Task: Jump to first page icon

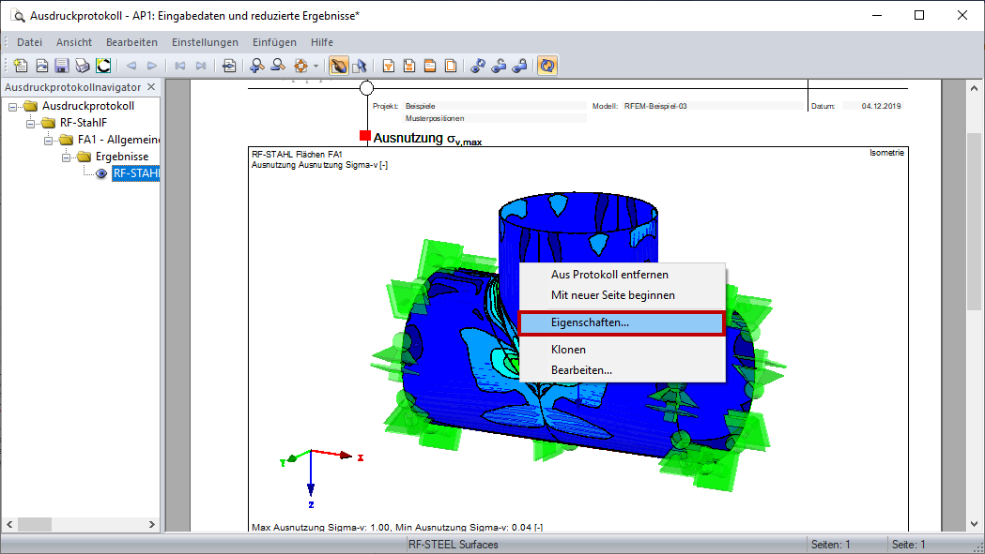Action: (180, 66)
